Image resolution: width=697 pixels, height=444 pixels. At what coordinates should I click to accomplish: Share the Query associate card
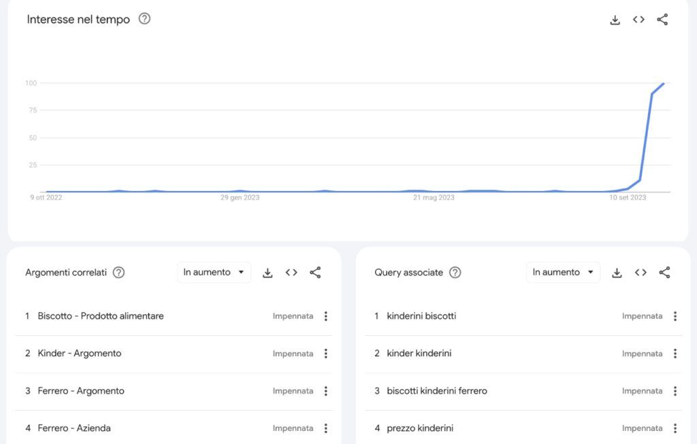click(x=664, y=272)
